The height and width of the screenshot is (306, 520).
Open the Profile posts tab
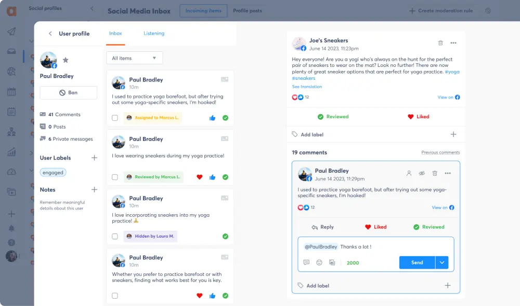coord(248,10)
